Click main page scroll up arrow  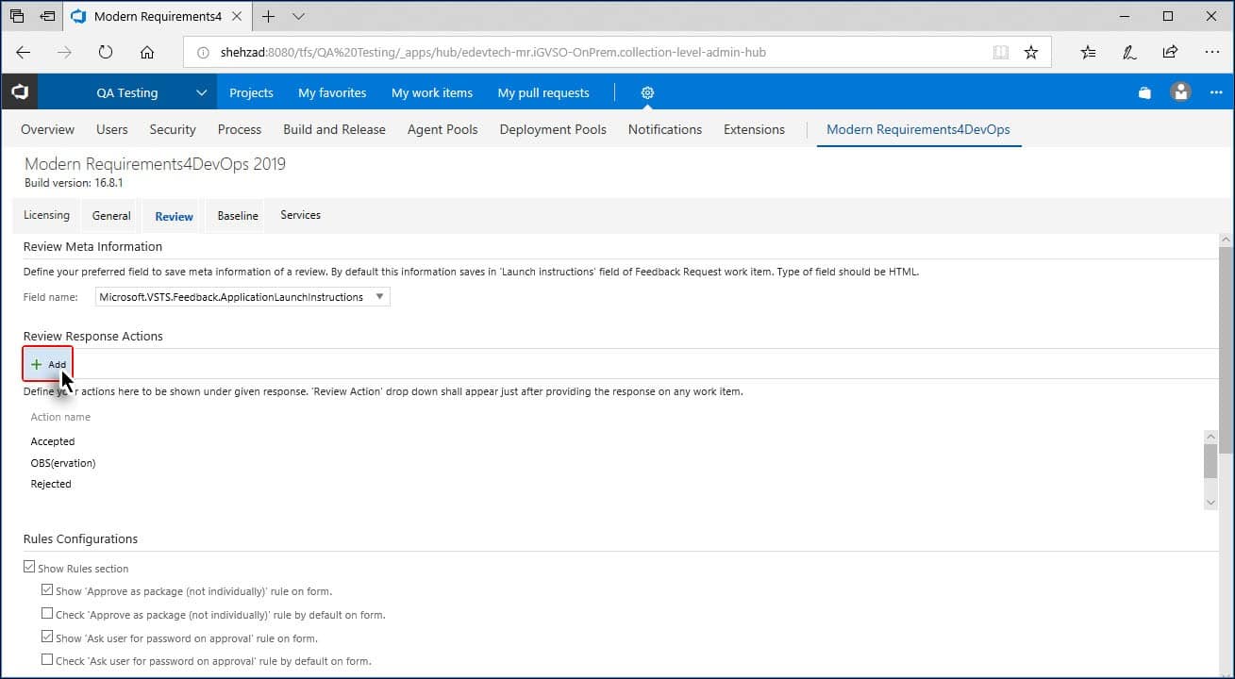1227,240
